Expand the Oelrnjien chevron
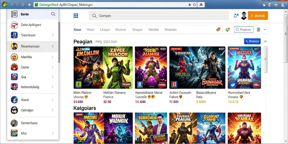Viewport: 288px width, 144px height. coord(53,110)
